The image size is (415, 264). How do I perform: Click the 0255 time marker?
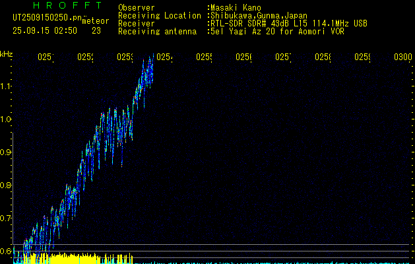204,57
